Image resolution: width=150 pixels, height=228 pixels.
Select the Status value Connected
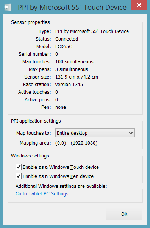pos(67,39)
